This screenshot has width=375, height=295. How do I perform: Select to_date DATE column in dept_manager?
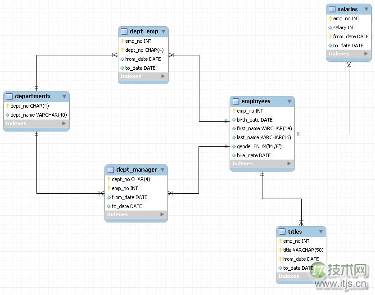[127, 206]
